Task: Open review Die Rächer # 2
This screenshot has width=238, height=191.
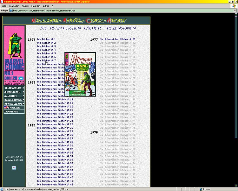Action: [x=46, y=43]
